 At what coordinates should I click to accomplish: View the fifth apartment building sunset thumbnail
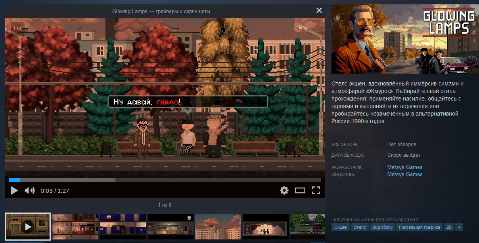pos(218,227)
